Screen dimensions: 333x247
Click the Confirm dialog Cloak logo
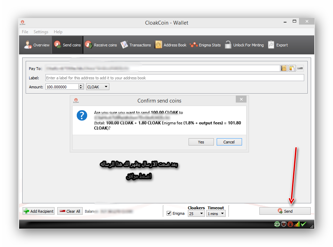[x=76, y=100]
